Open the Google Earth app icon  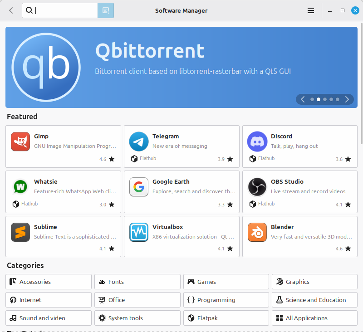coord(139,187)
